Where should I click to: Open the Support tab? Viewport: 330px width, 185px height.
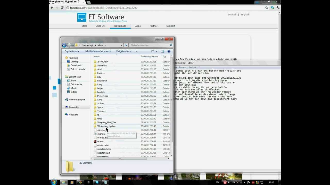(170, 26)
